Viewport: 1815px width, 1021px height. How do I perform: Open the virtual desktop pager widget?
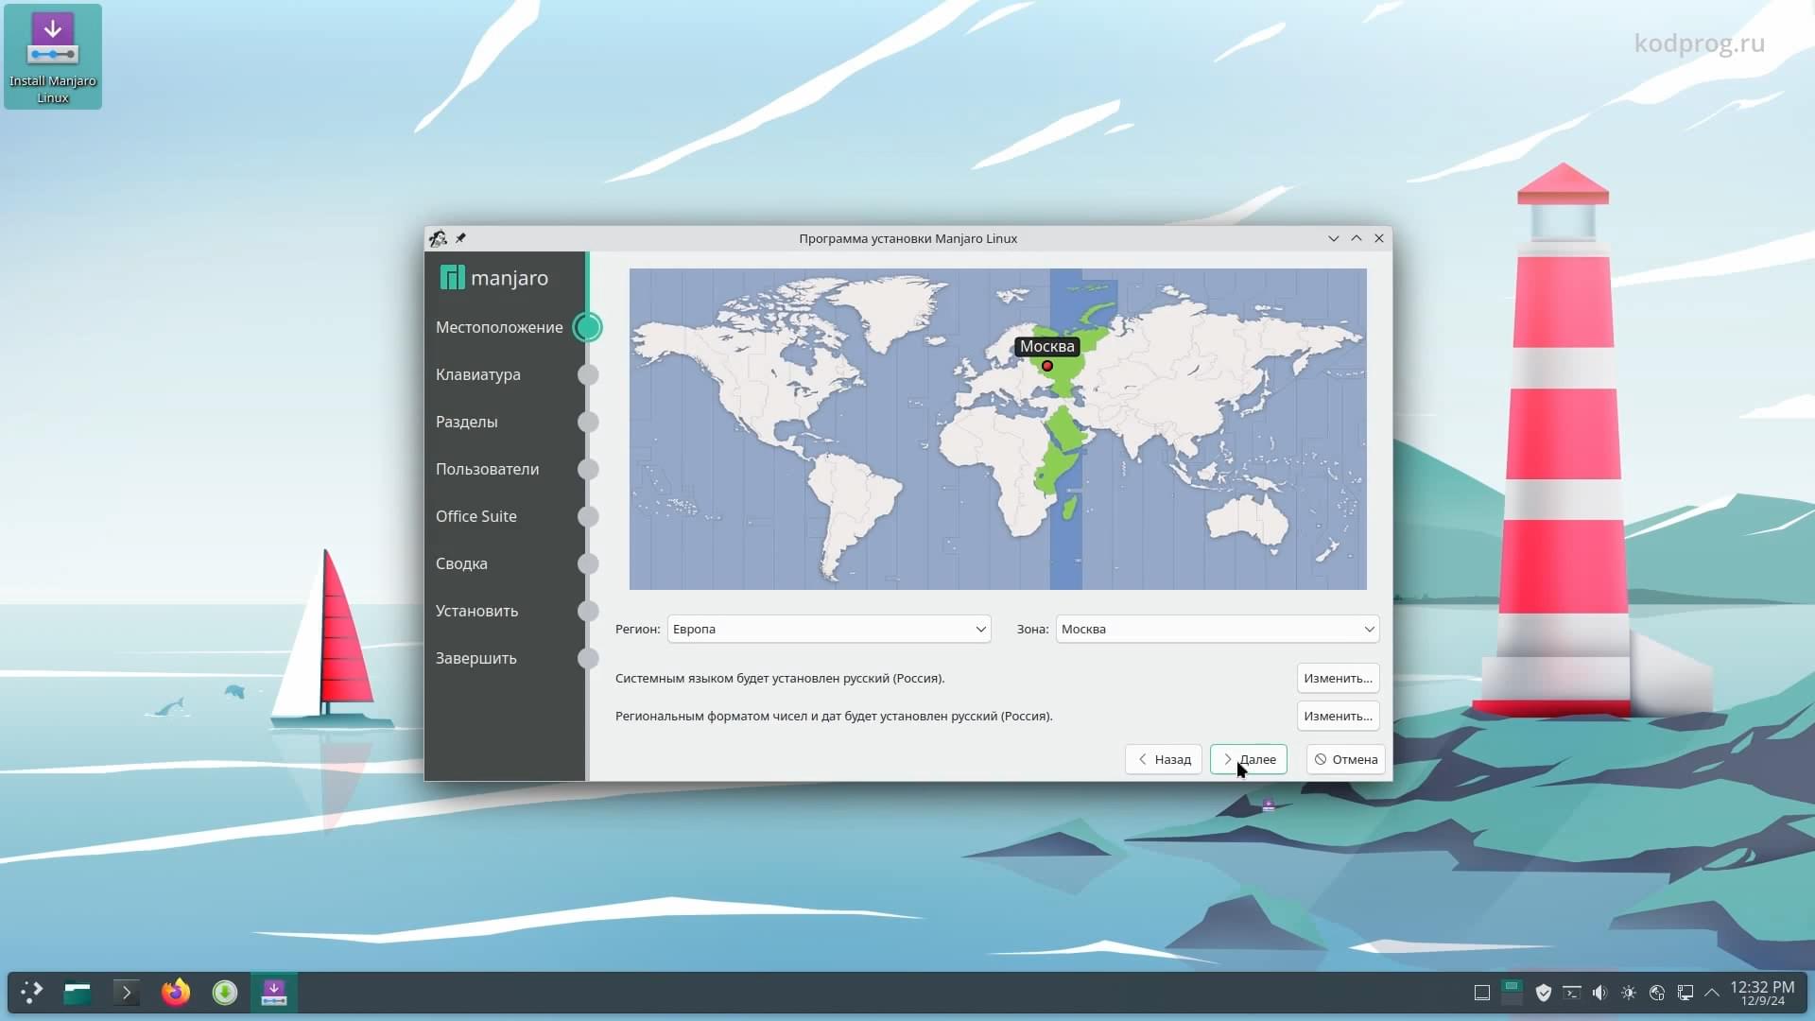1512,992
